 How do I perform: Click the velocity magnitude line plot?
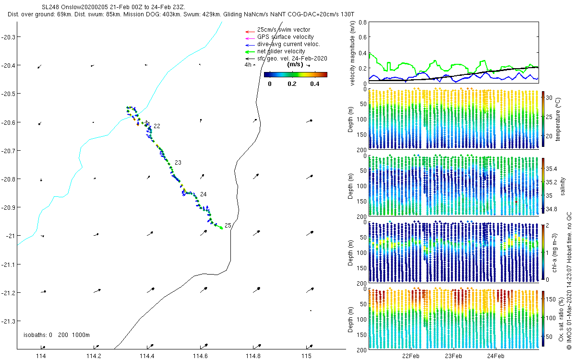click(454, 52)
